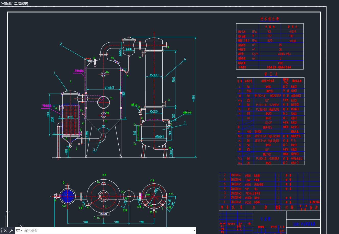The height and width of the screenshot is (234, 339).
Task: Select the DN1000-4 parts list code
Action: 236,189
